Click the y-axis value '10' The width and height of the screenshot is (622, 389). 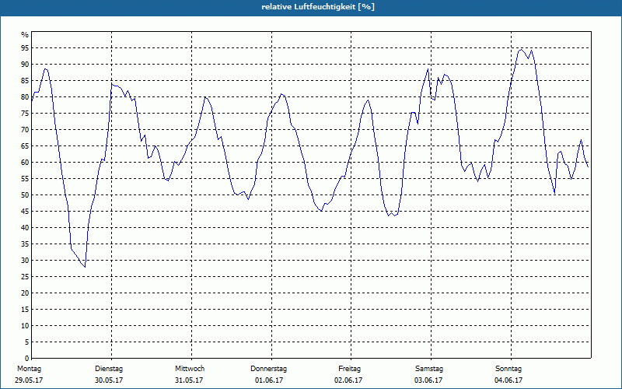pyautogui.click(x=25, y=326)
